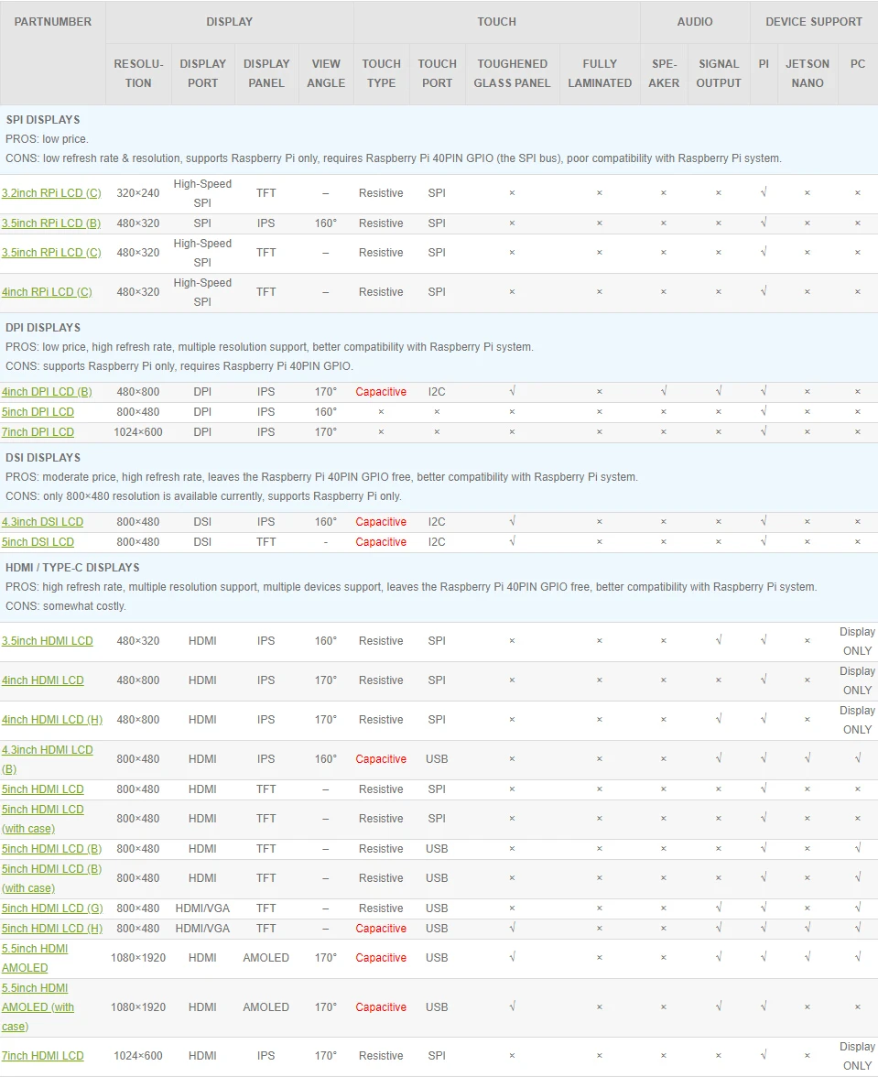Click Capacitive in the 5inch HDMI LCD (H) row
This screenshot has height=1077, width=878.
tap(381, 929)
